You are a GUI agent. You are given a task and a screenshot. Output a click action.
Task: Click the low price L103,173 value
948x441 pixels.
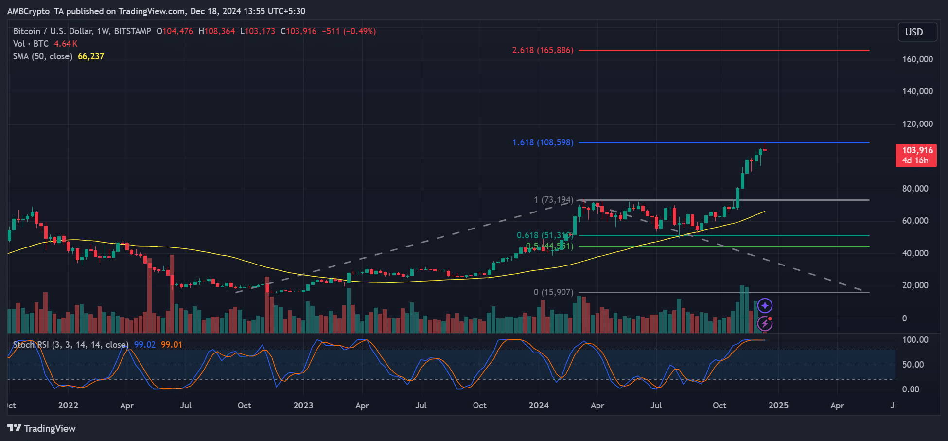coord(258,31)
